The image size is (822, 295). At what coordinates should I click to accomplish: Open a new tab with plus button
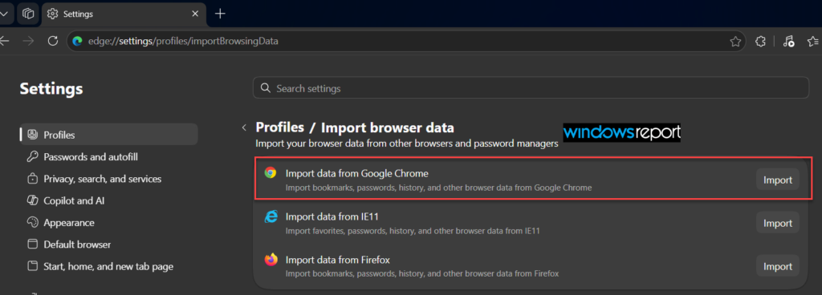point(220,14)
